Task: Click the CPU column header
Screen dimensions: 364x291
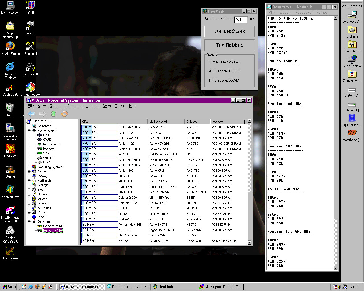Action: (x=114, y=122)
